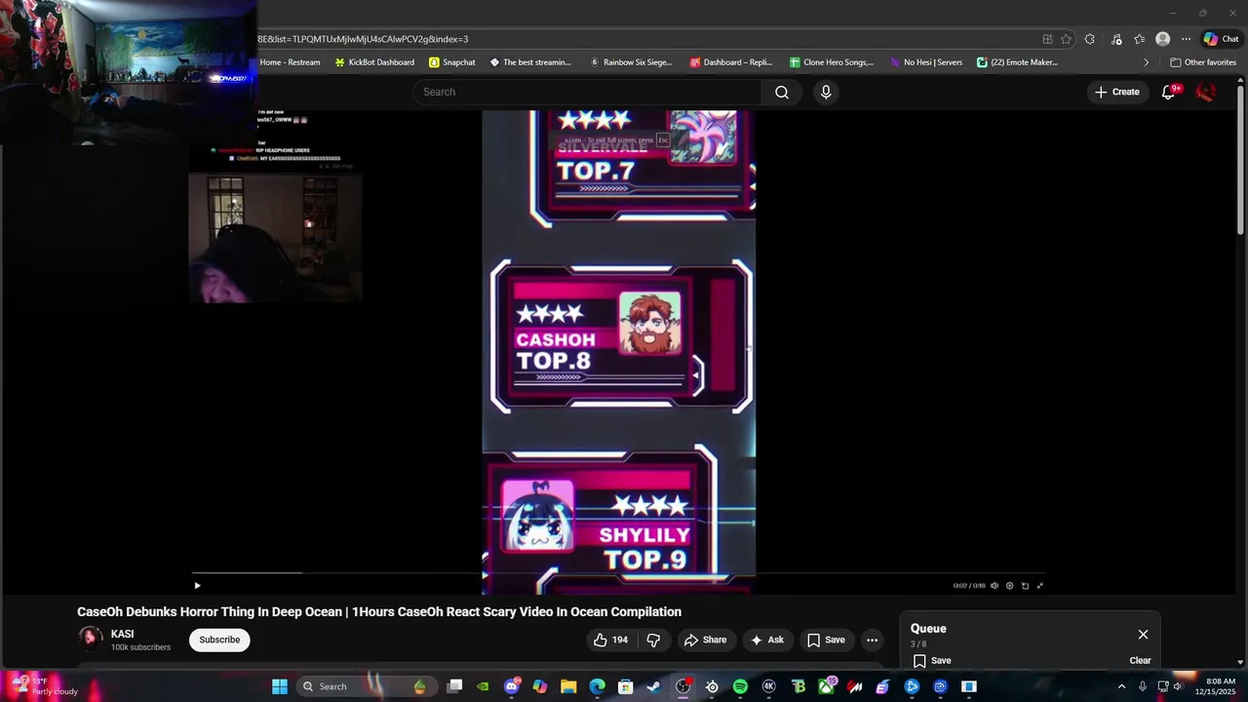Open The best streamin... bookmark
The height and width of the screenshot is (702, 1248).
point(530,62)
